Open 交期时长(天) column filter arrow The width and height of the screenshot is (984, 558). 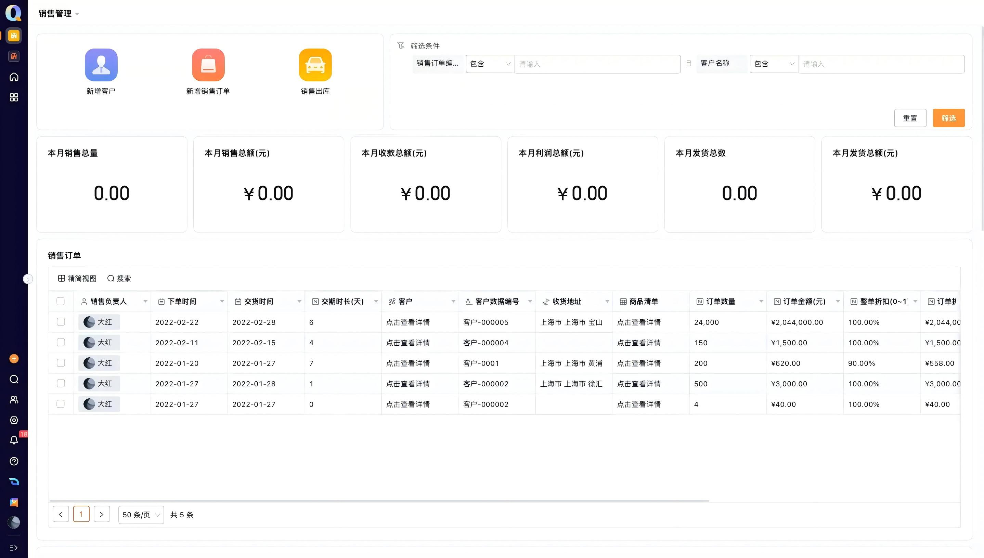click(376, 302)
